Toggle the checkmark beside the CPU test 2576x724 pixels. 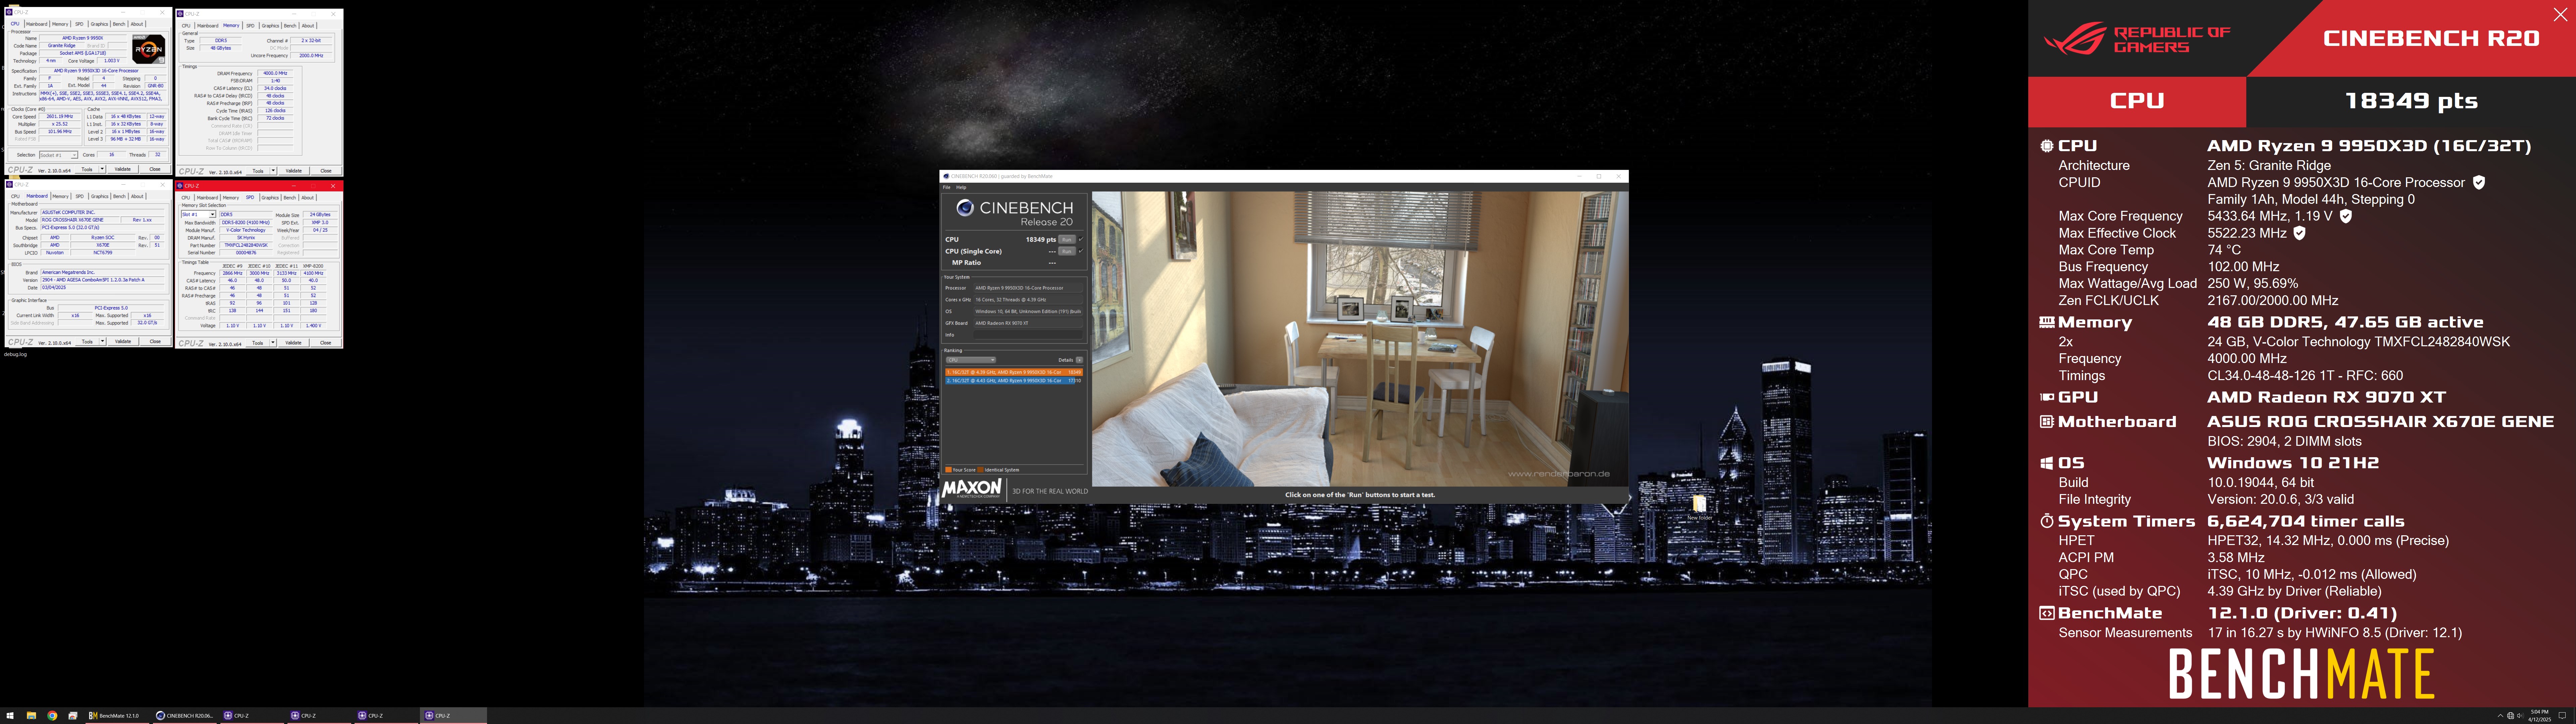click(x=1081, y=239)
